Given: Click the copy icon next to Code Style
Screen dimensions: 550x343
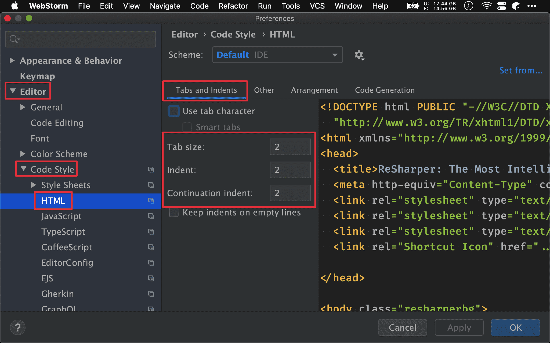Looking at the screenshot, I should pyautogui.click(x=151, y=170).
